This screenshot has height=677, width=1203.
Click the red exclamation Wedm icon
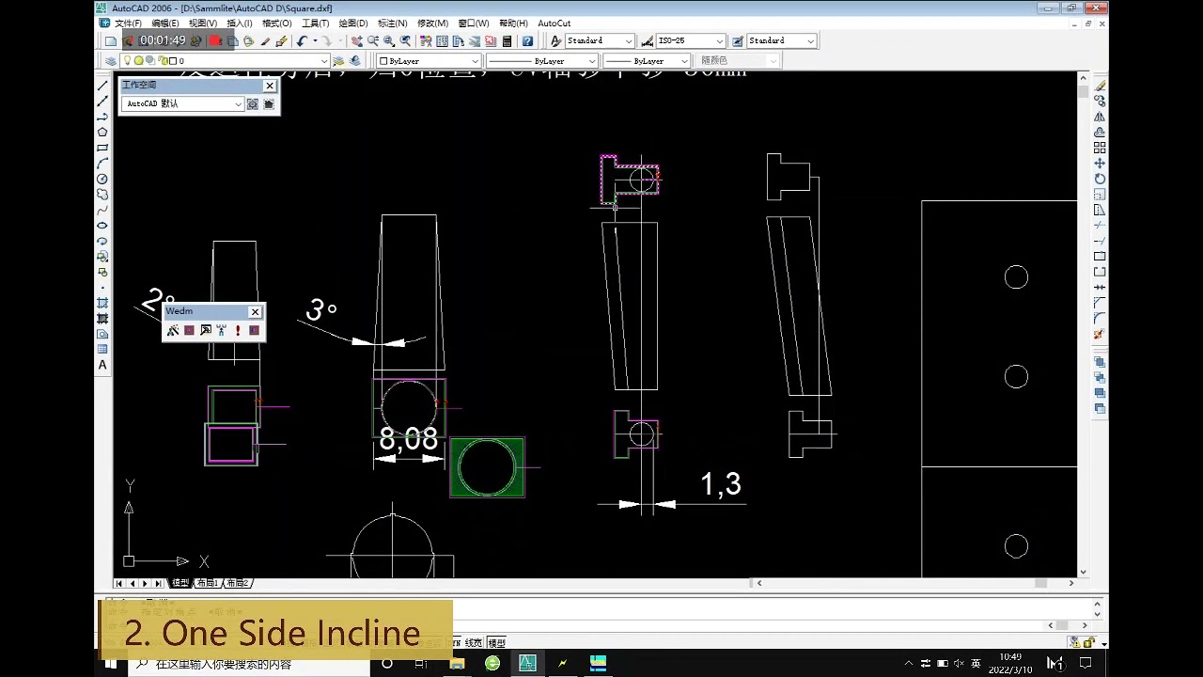(238, 330)
